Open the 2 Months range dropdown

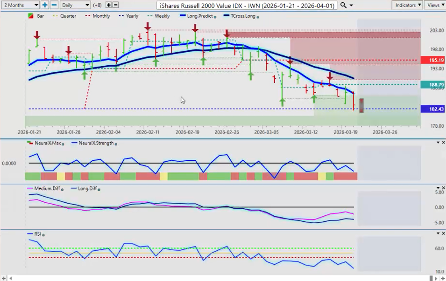(x=20, y=5)
